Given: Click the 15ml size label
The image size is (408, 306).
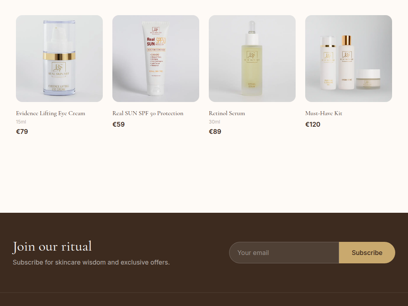Looking at the screenshot, I should pos(21,122).
